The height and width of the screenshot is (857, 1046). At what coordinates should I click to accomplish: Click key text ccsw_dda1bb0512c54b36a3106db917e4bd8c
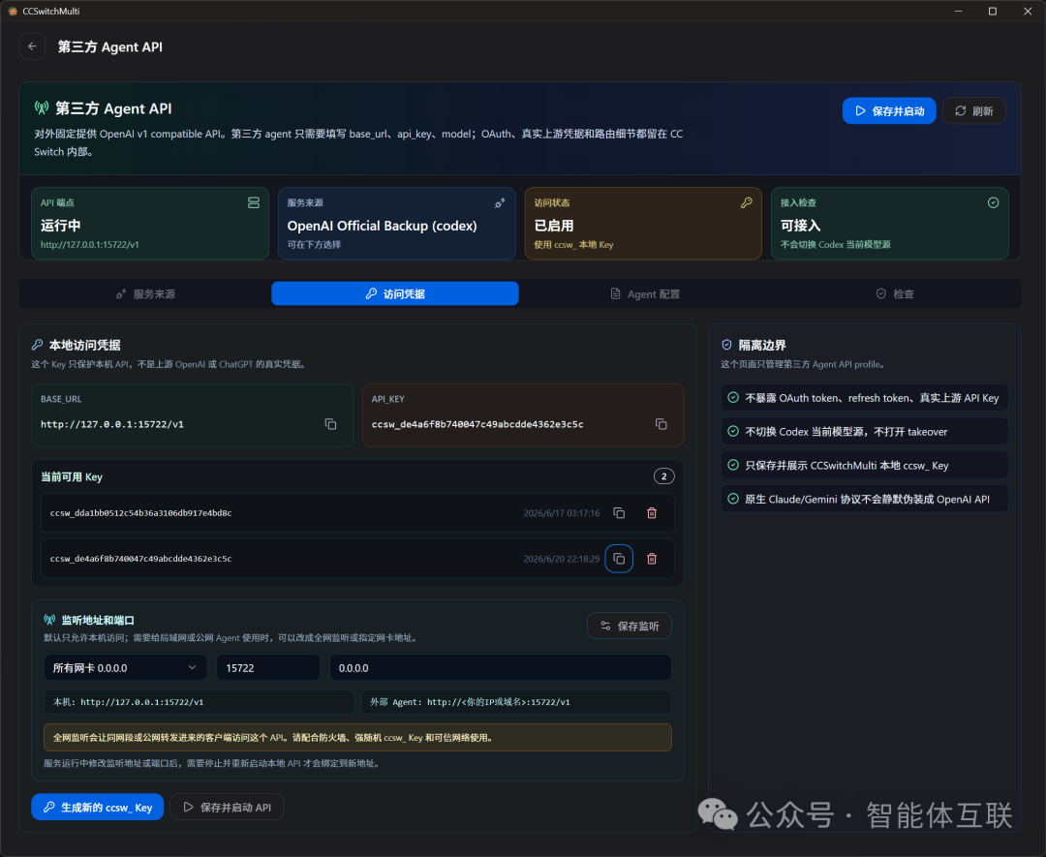[x=140, y=513]
